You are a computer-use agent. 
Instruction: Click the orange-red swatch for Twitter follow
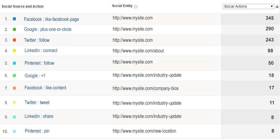click(x=14, y=40)
